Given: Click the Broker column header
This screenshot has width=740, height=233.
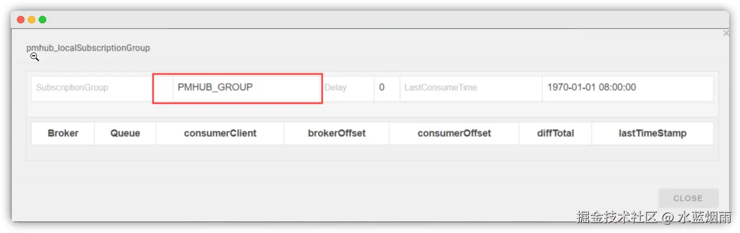Looking at the screenshot, I should pos(63,133).
